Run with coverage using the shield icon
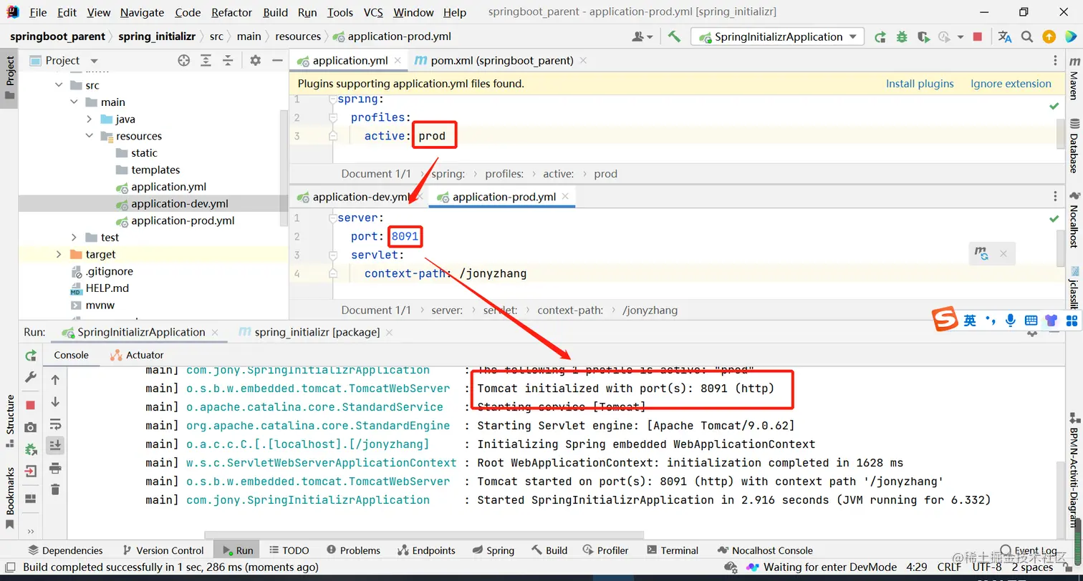The height and width of the screenshot is (581, 1083). pos(923,36)
